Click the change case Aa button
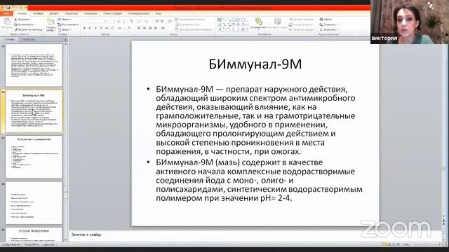Image resolution: width=449 pixels, height=252 pixels. click(x=120, y=28)
